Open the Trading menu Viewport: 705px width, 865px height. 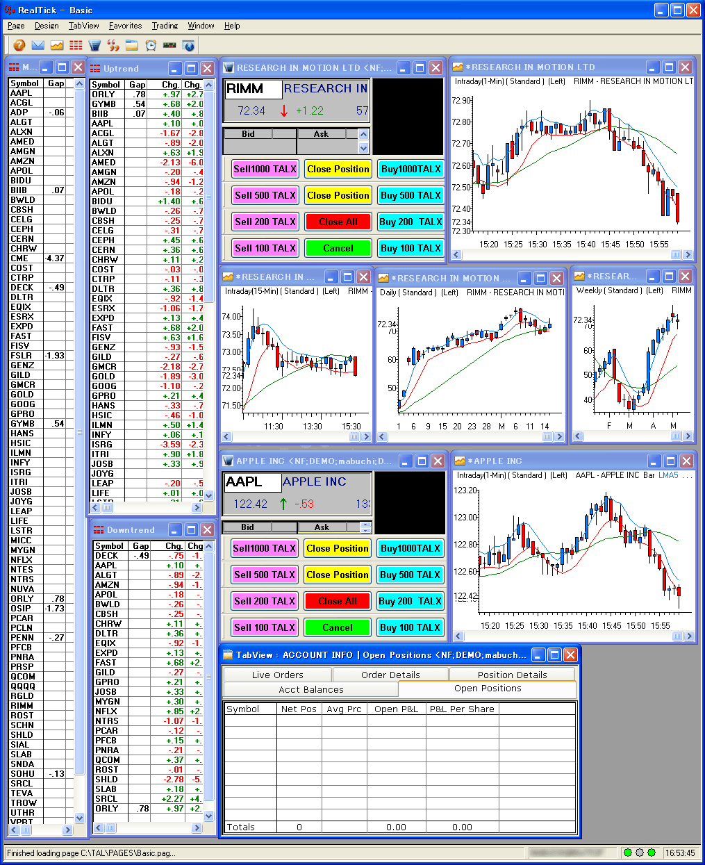click(x=165, y=26)
